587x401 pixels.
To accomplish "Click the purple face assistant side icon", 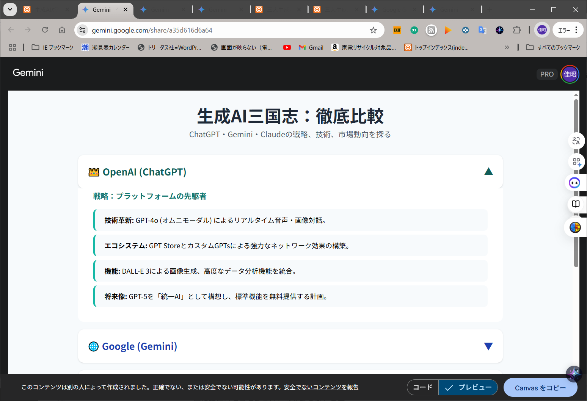I will tap(574, 183).
